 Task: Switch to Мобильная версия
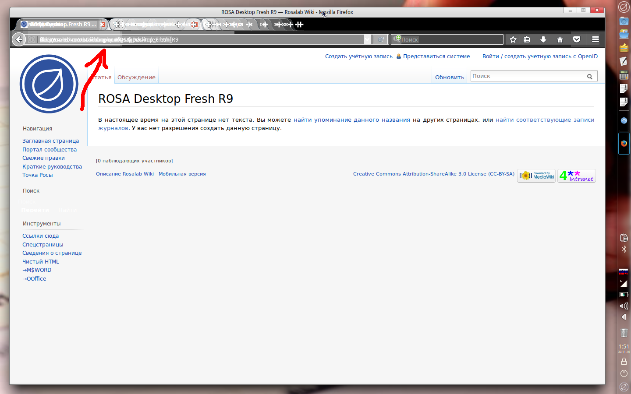coord(182,174)
